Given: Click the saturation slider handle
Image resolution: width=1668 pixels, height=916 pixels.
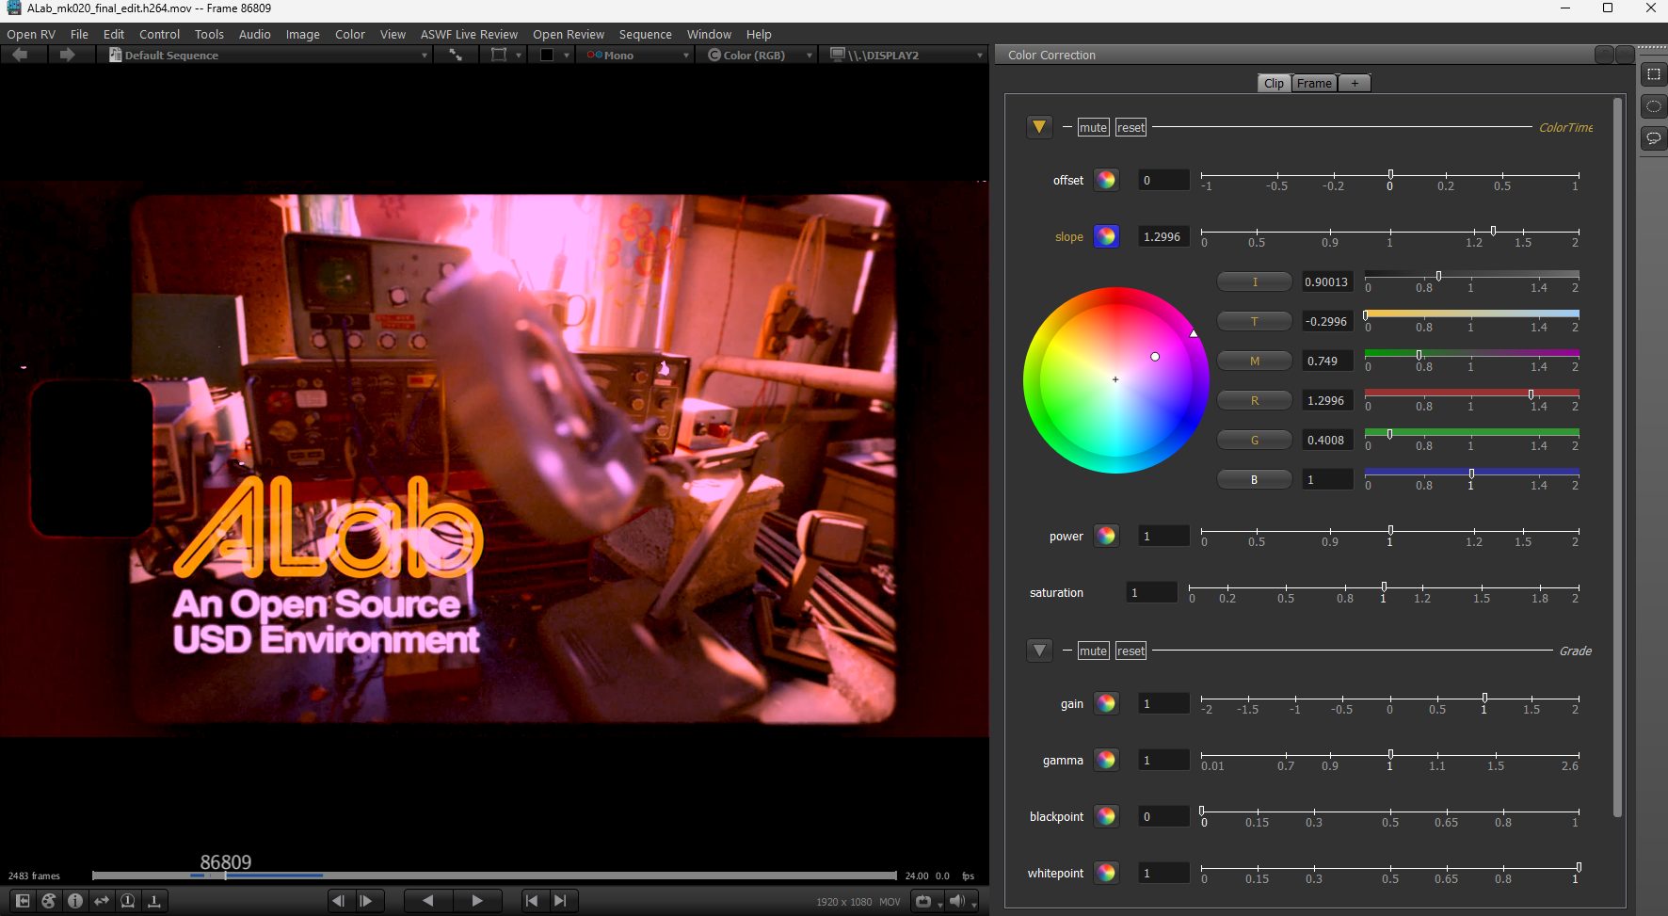Looking at the screenshot, I should (1384, 587).
